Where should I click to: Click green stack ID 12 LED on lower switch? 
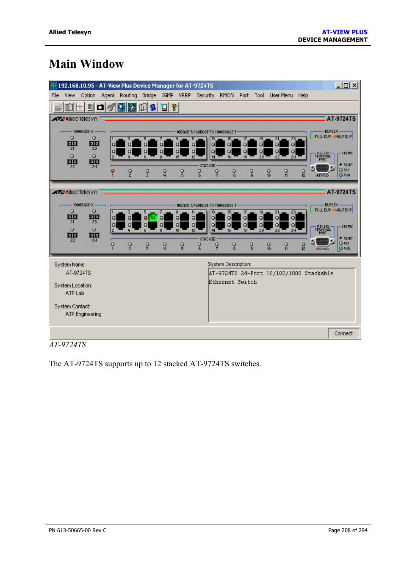point(303,244)
